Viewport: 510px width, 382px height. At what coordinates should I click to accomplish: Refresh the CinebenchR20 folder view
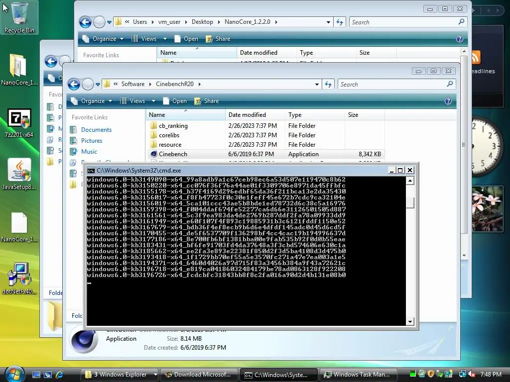[x=328, y=85]
